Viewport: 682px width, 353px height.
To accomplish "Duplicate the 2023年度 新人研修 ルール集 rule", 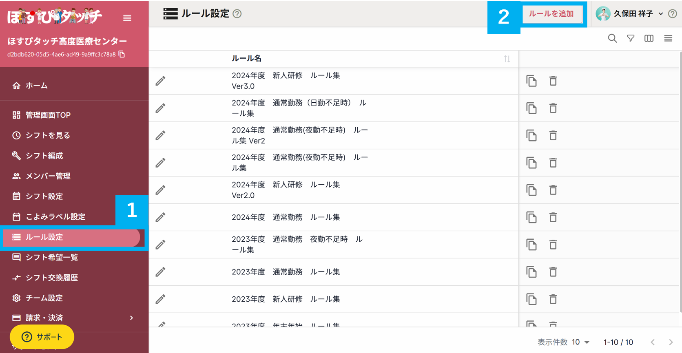I will click(531, 299).
